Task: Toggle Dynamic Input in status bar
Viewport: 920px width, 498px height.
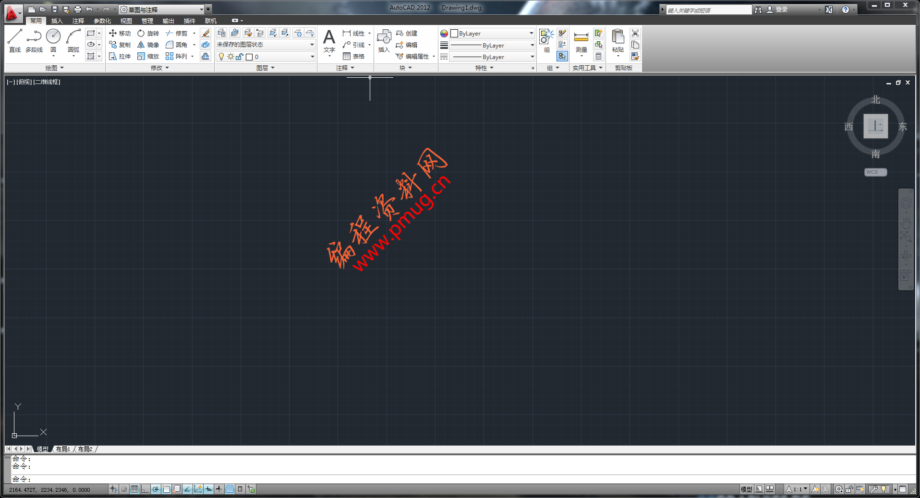Action: coord(208,489)
